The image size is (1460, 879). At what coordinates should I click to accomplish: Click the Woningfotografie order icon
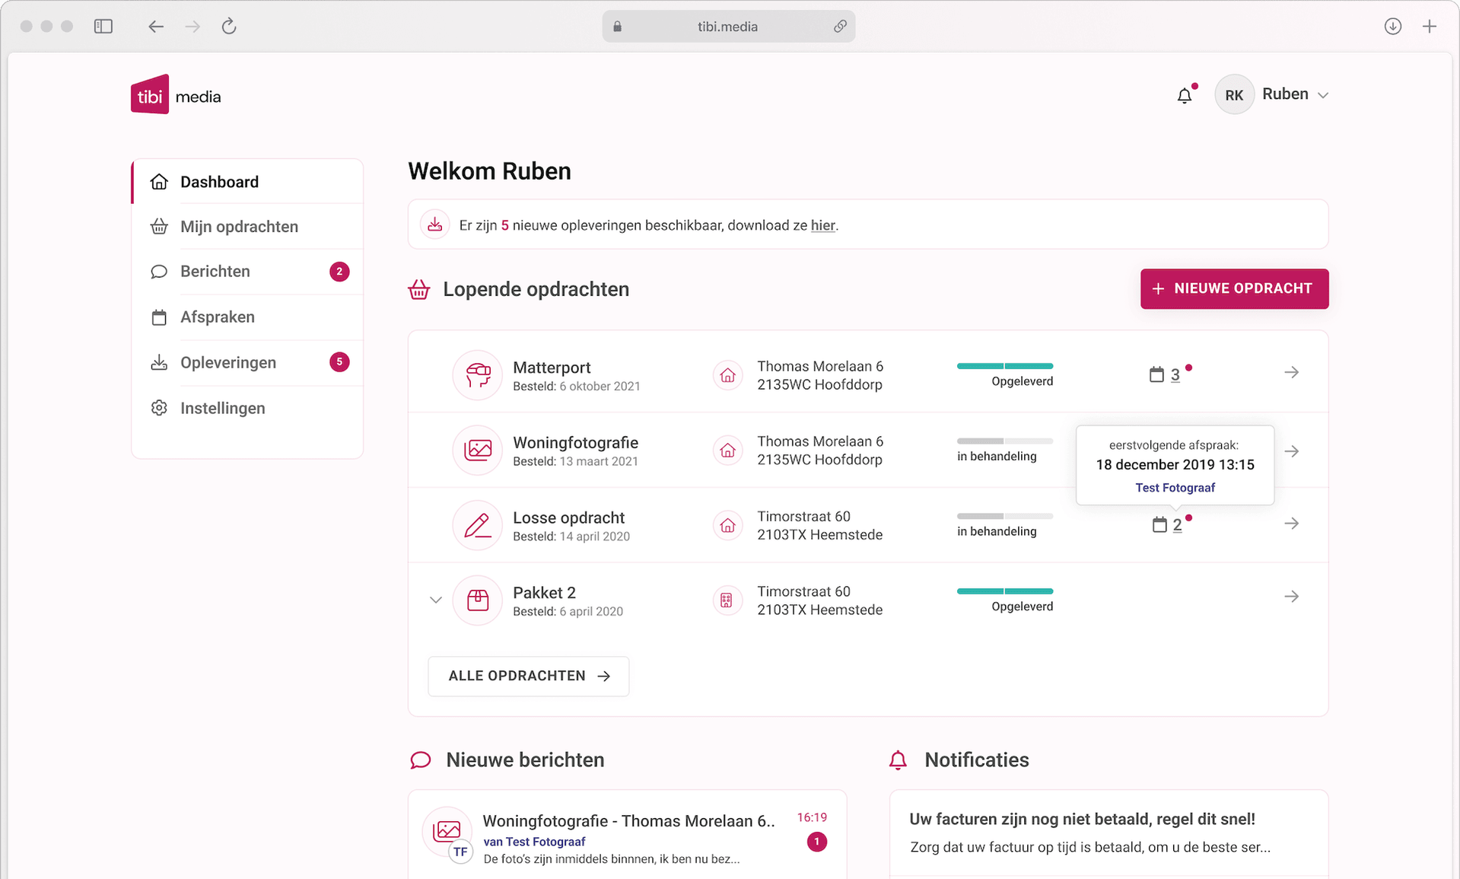[x=477, y=450]
